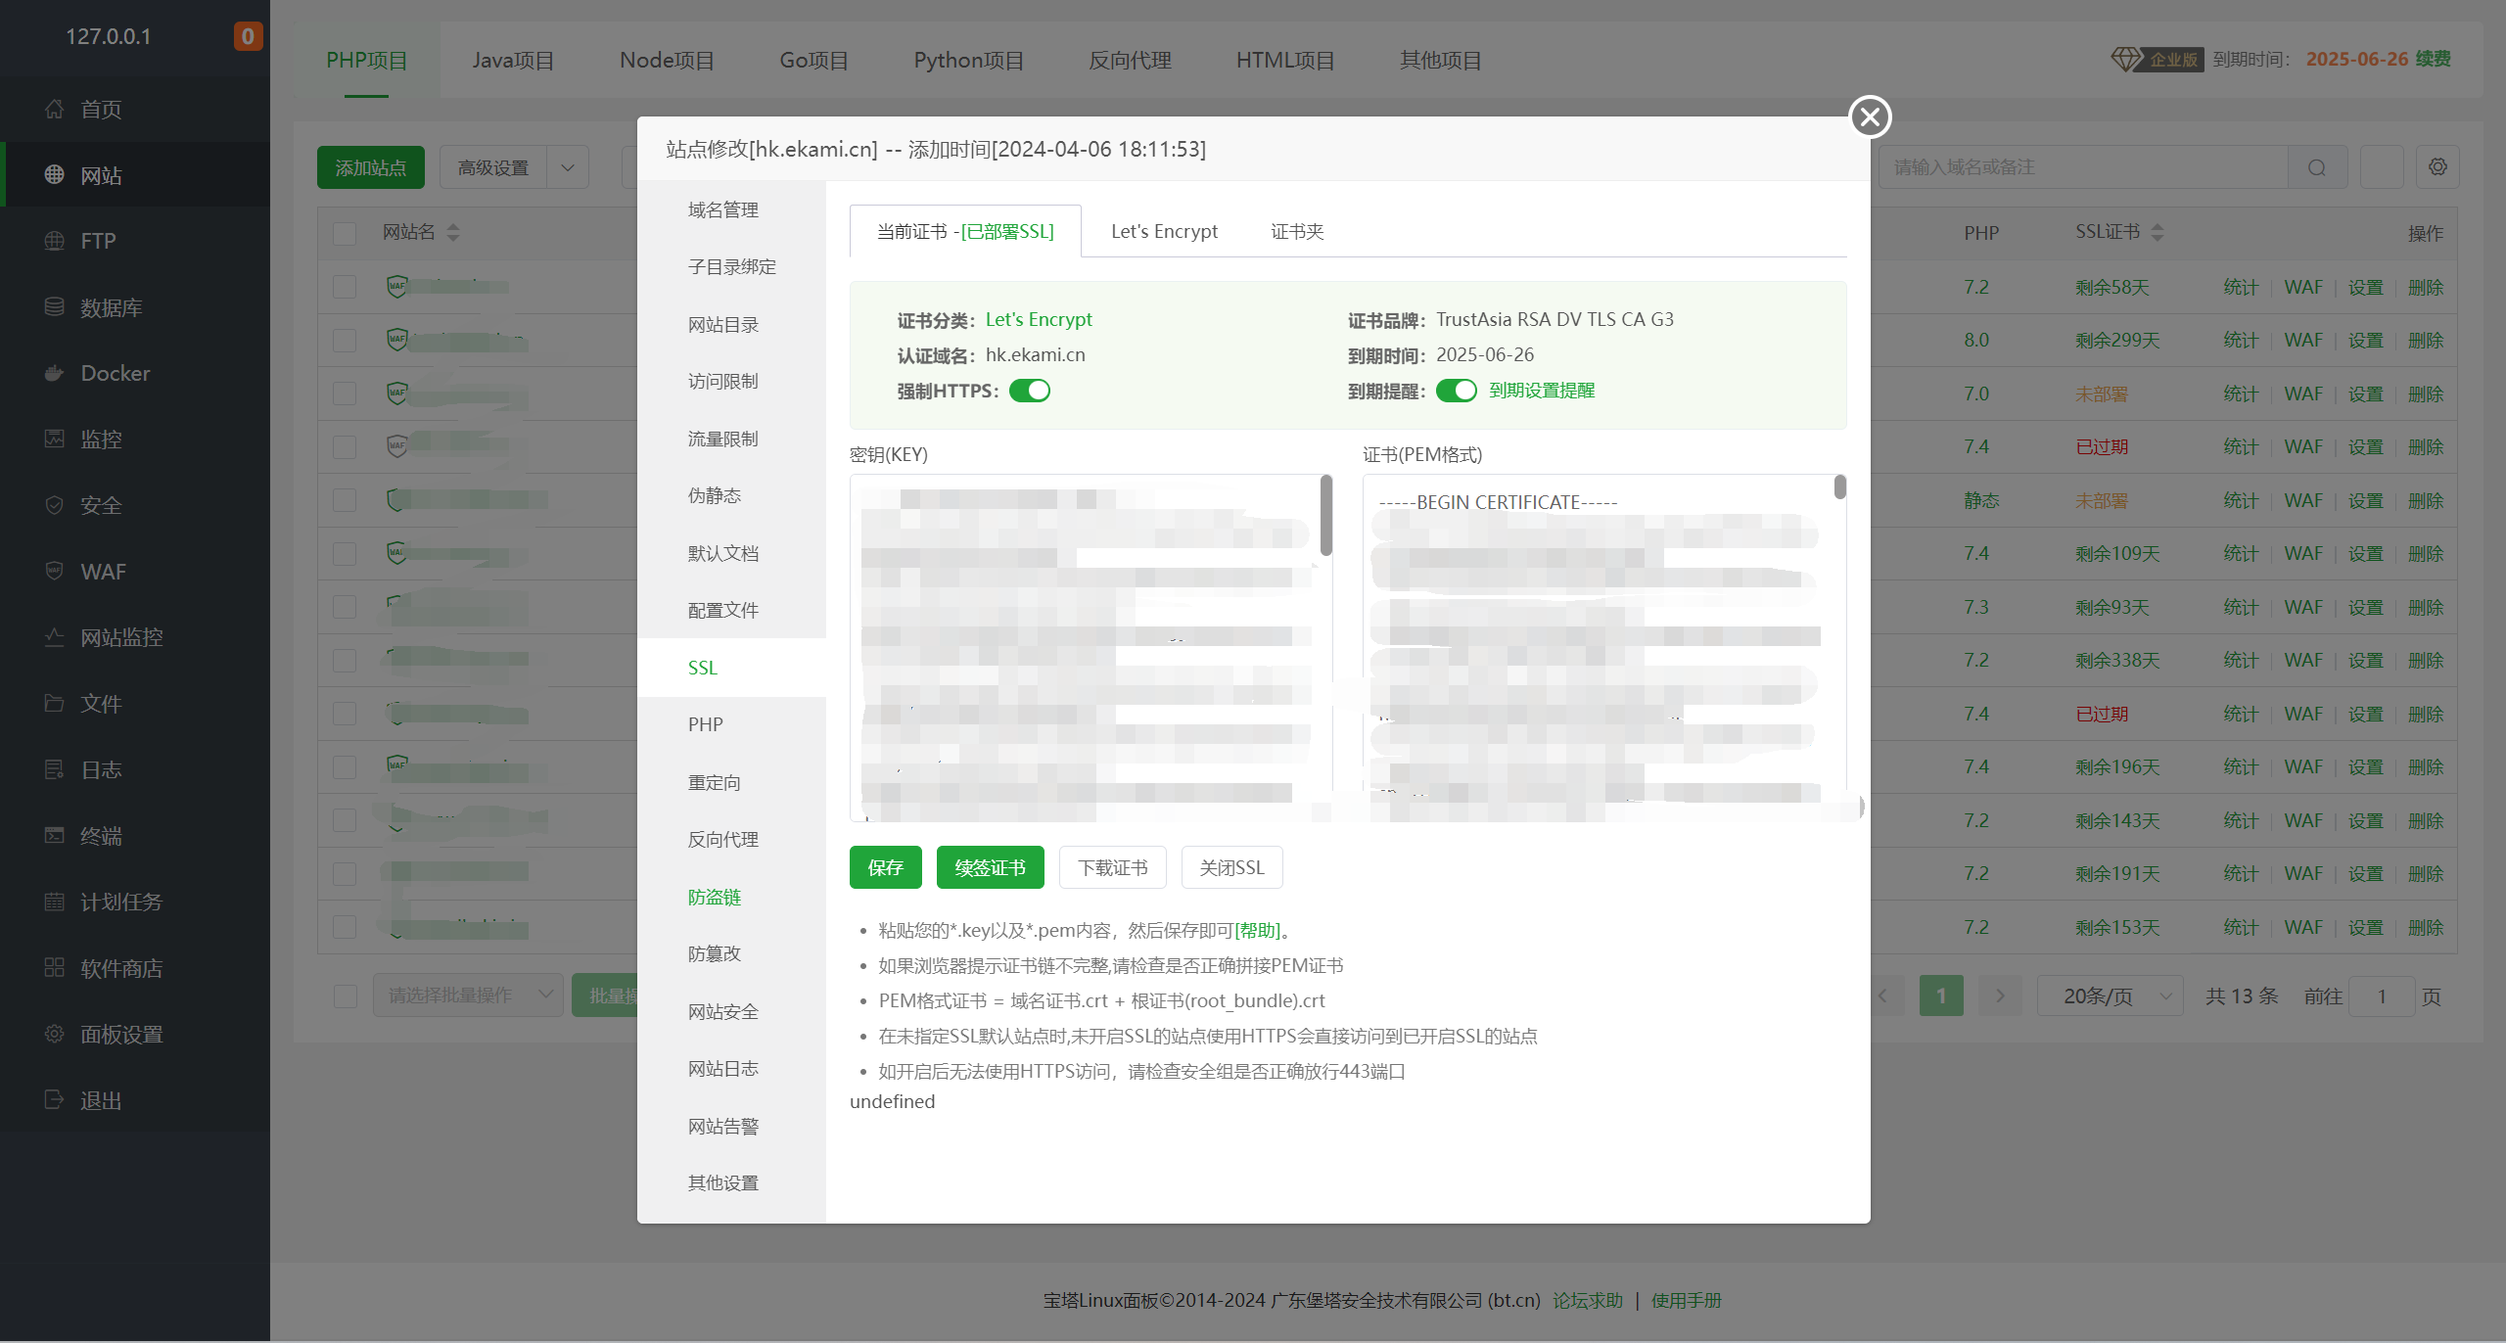Click the home icon for 首页
This screenshot has width=2506, height=1343.
pos(55,109)
